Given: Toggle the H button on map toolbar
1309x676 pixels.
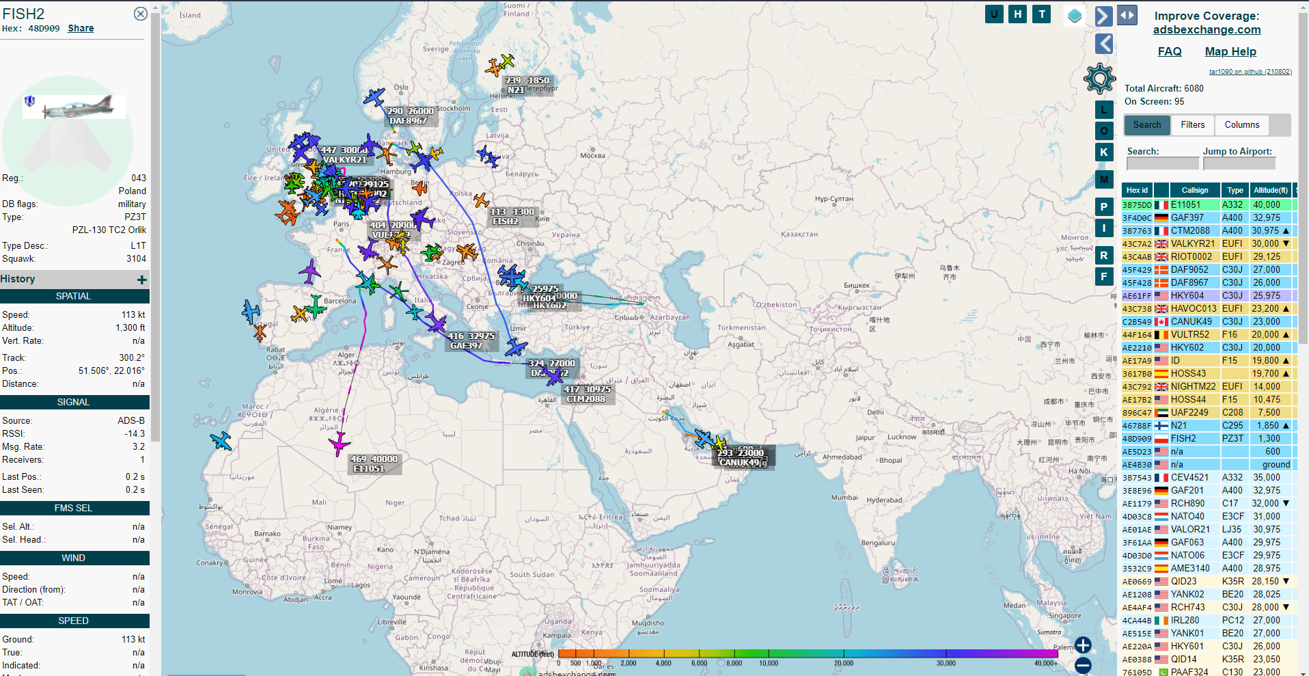Looking at the screenshot, I should [x=1018, y=14].
